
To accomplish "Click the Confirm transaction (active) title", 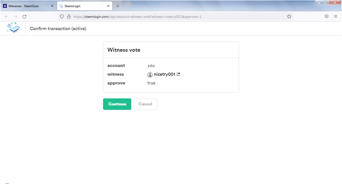I will tap(58, 29).
